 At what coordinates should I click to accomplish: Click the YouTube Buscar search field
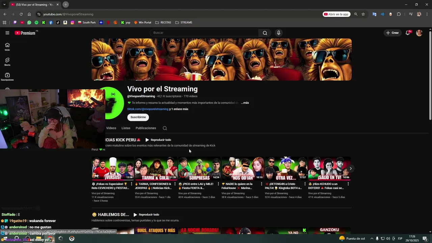(x=204, y=33)
